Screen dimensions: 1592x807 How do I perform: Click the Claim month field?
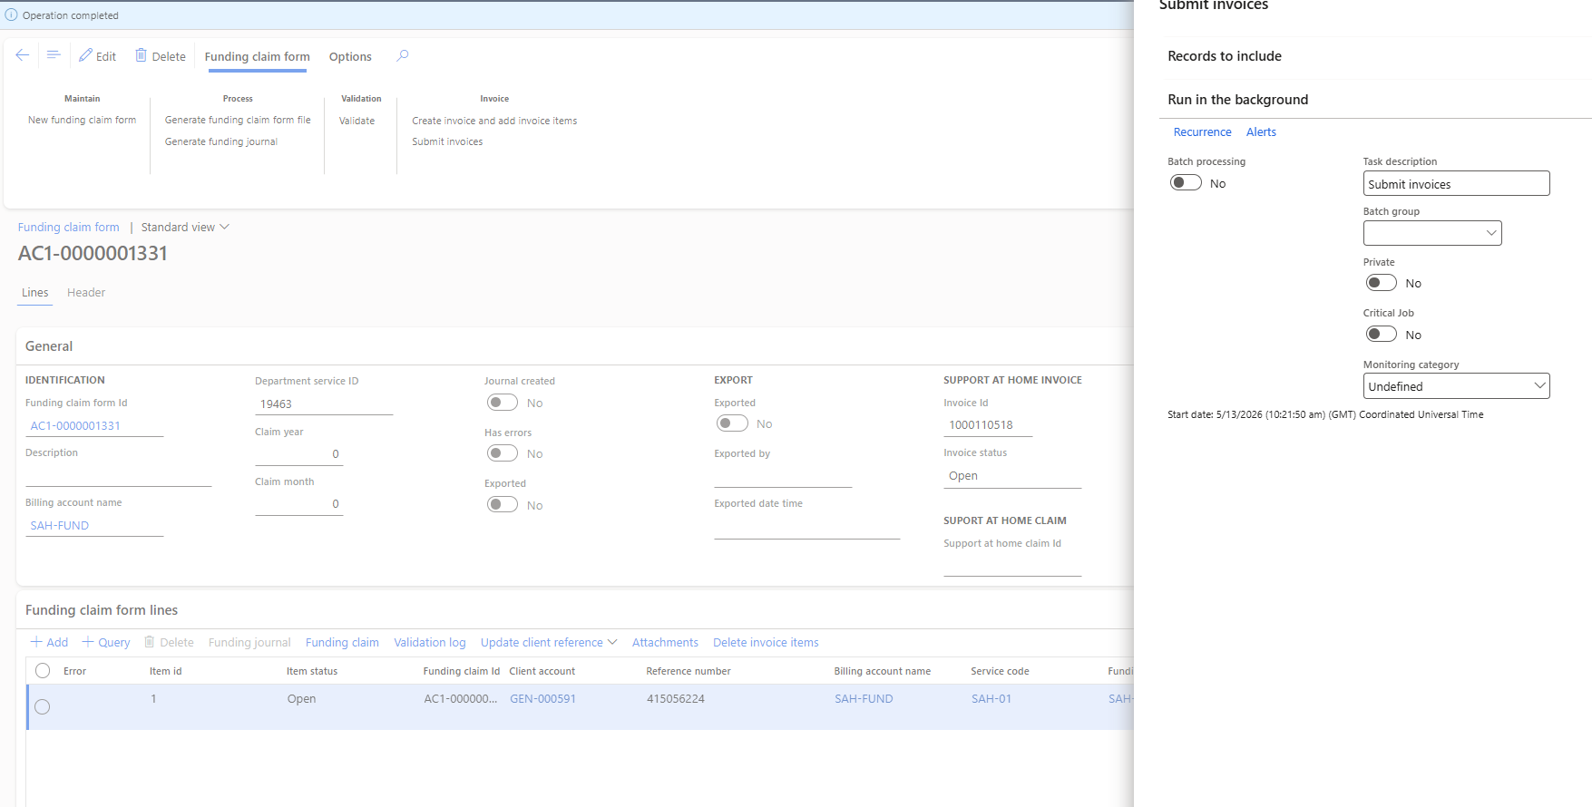point(298,503)
